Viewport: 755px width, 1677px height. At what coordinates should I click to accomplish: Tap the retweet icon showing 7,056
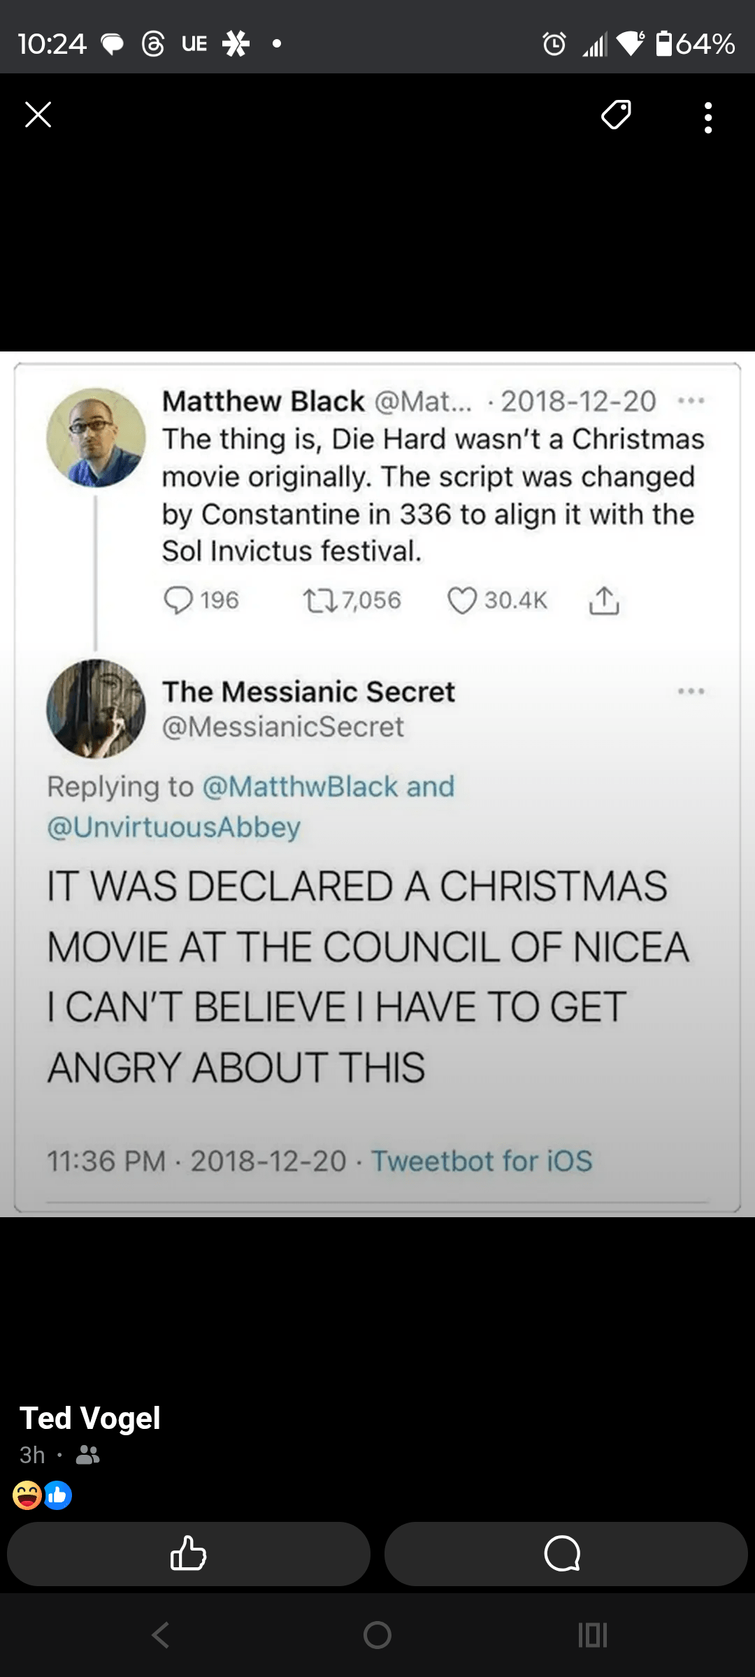pyautogui.click(x=319, y=600)
